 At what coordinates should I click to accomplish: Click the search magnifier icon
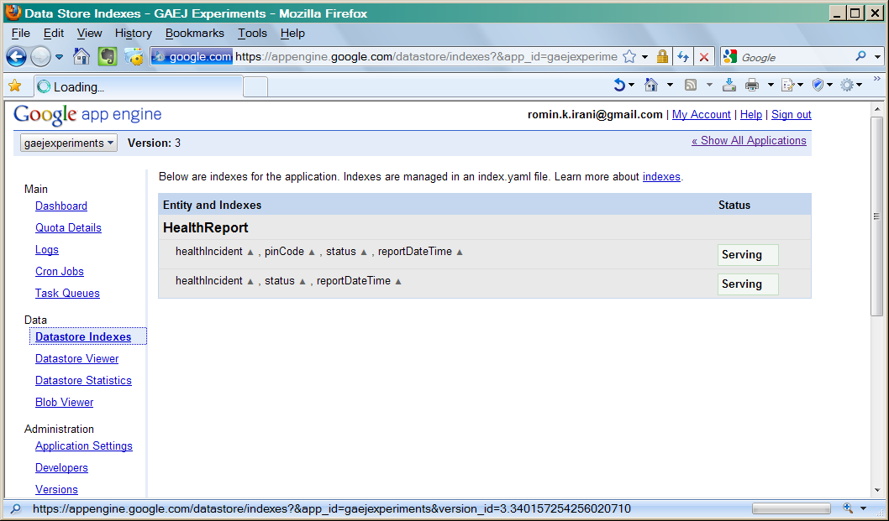point(861,56)
